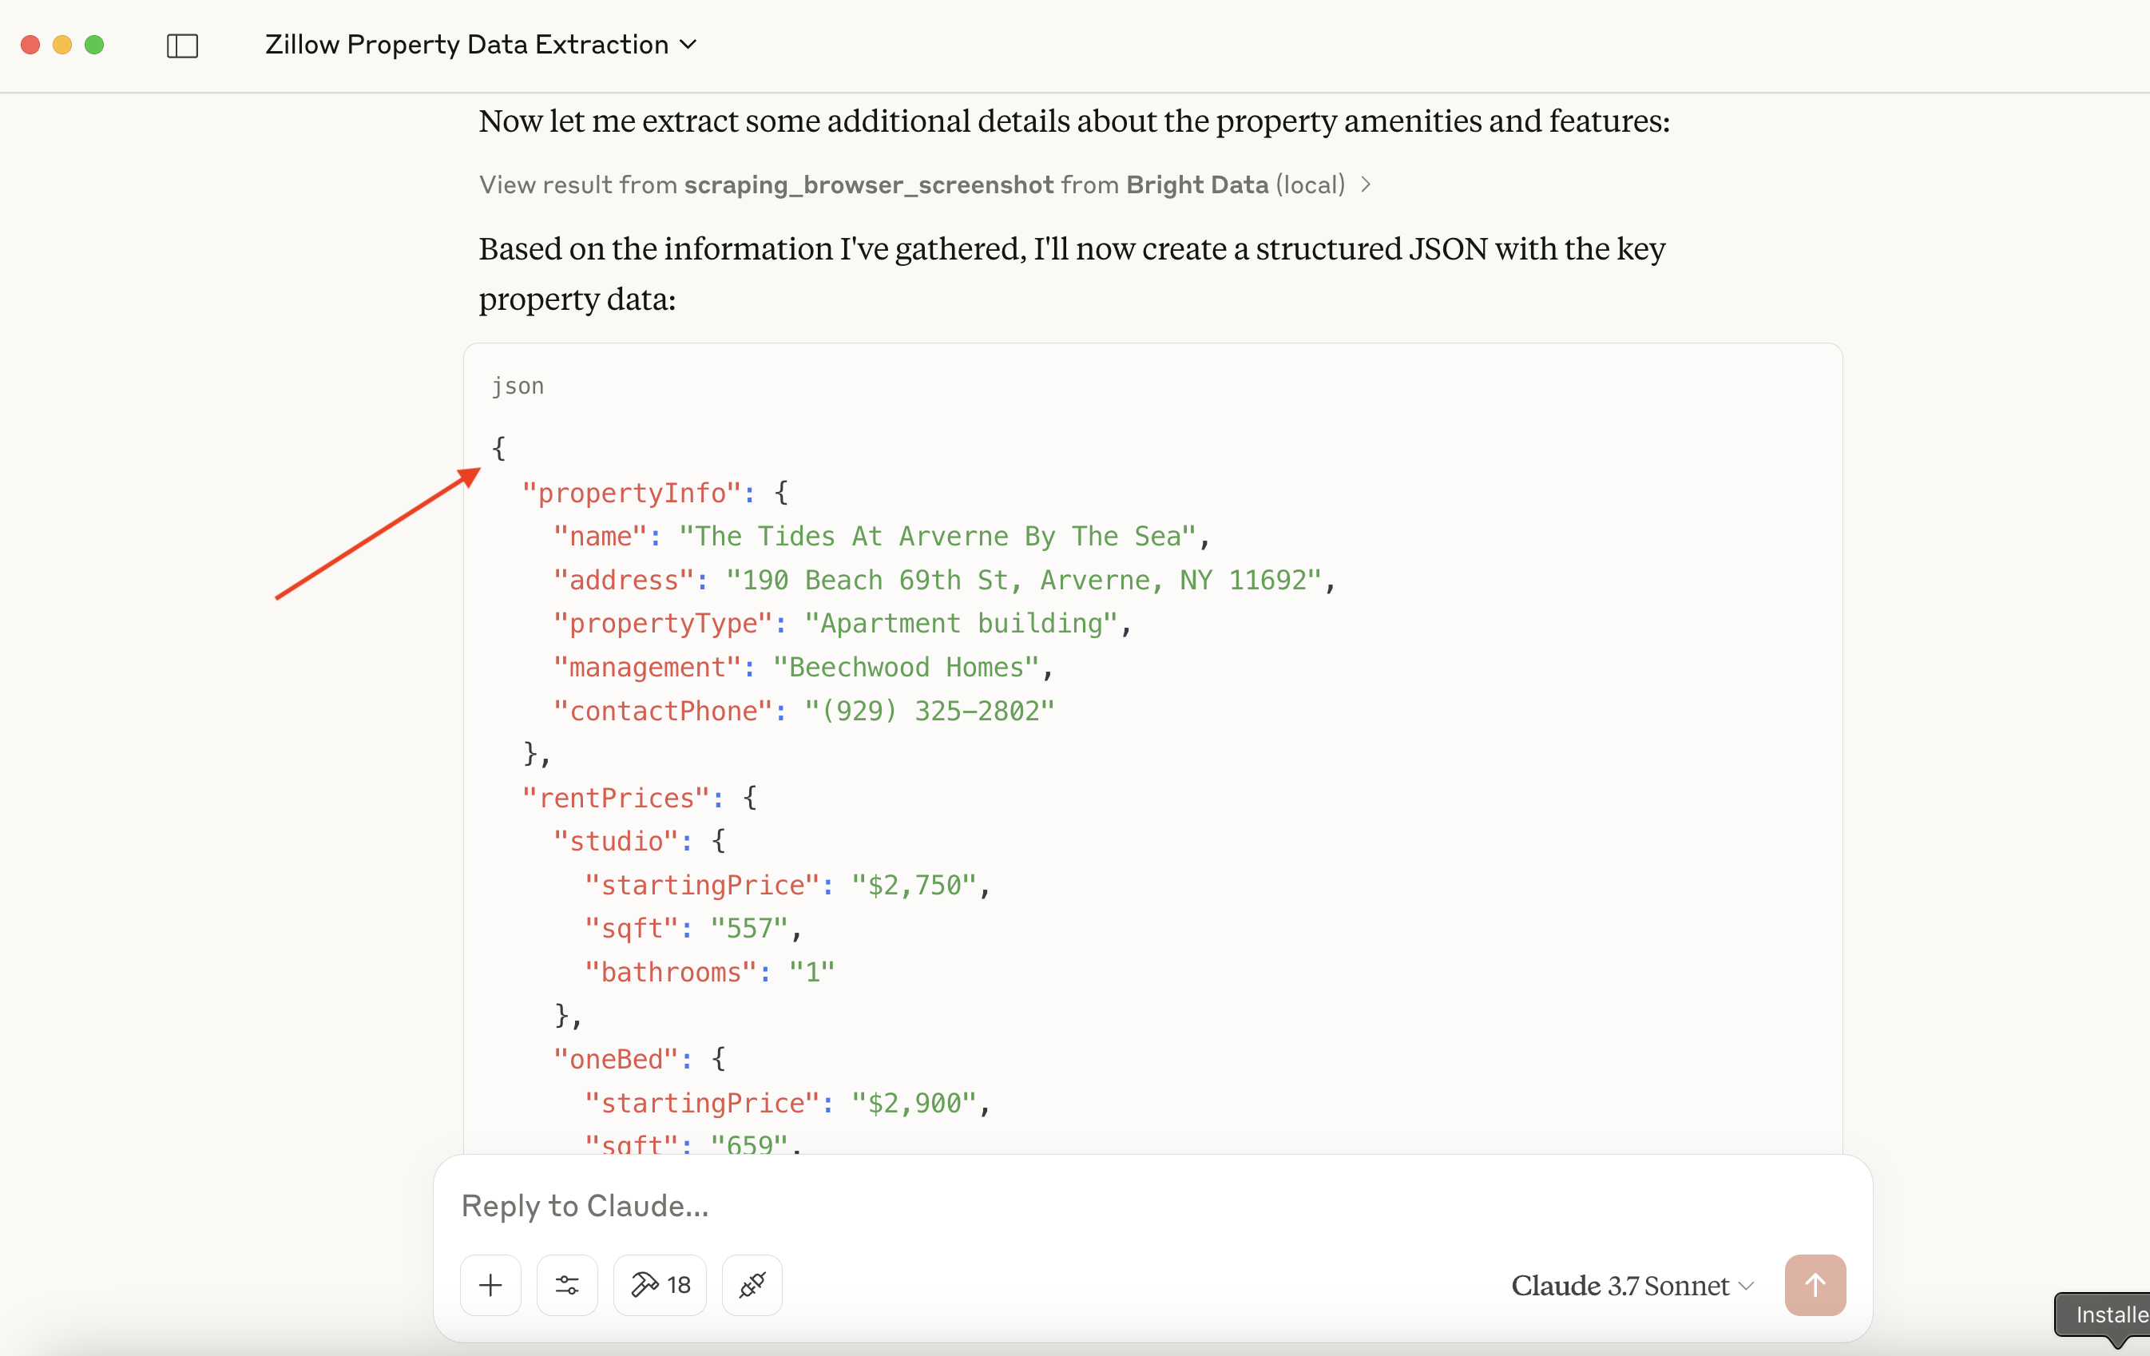Expand the chevron arrow after '(local)'

1366,184
